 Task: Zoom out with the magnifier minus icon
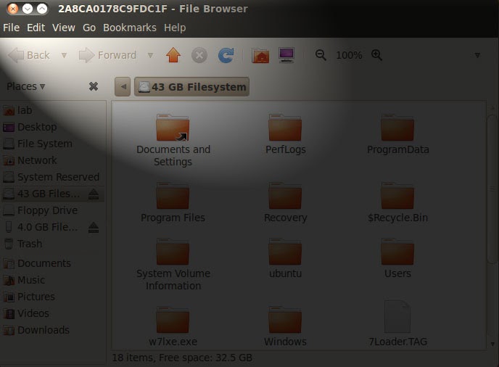tap(321, 55)
